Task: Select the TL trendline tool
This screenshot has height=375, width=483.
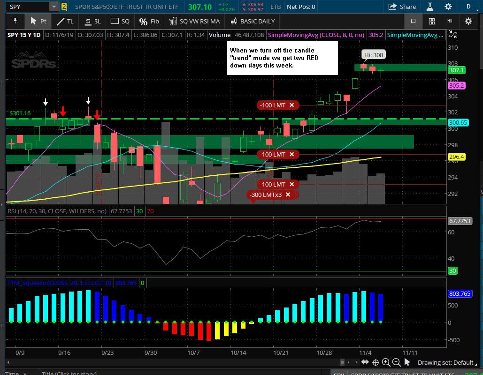Action: pos(65,21)
